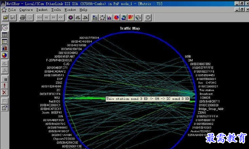249x149 pixels.
Task: Select the '0001027FB554' node label
Action: [89, 38]
